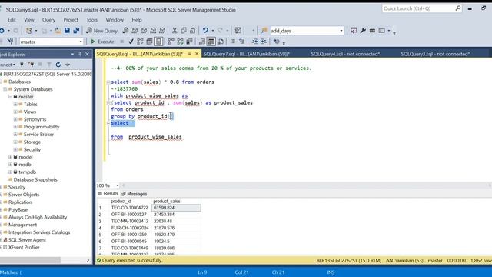492x277 pixels.
Task: Open the Tools menu
Action: tap(92, 20)
